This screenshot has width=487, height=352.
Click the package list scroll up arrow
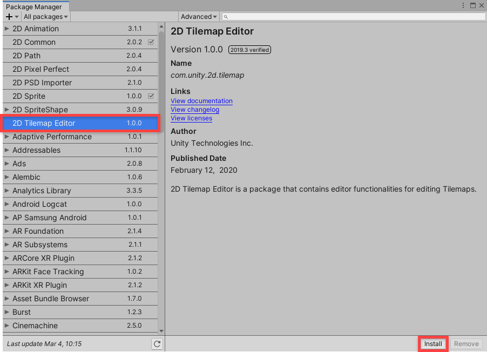(161, 26)
